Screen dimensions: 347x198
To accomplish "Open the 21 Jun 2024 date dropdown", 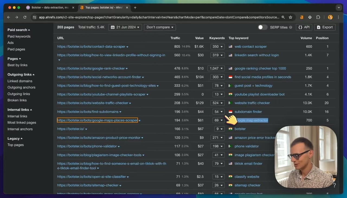I will 125,27.
